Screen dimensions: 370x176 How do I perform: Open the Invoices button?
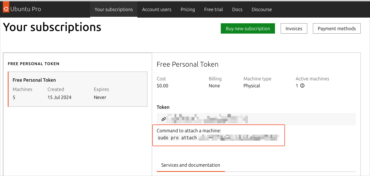(x=294, y=29)
